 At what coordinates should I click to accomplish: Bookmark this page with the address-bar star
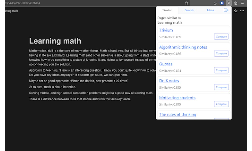(x=186, y=3)
